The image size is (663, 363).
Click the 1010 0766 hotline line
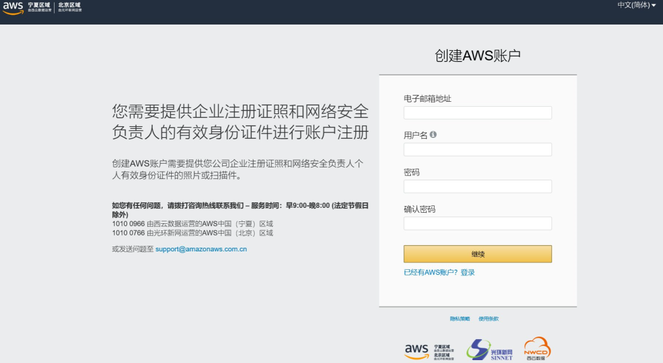[x=192, y=233]
